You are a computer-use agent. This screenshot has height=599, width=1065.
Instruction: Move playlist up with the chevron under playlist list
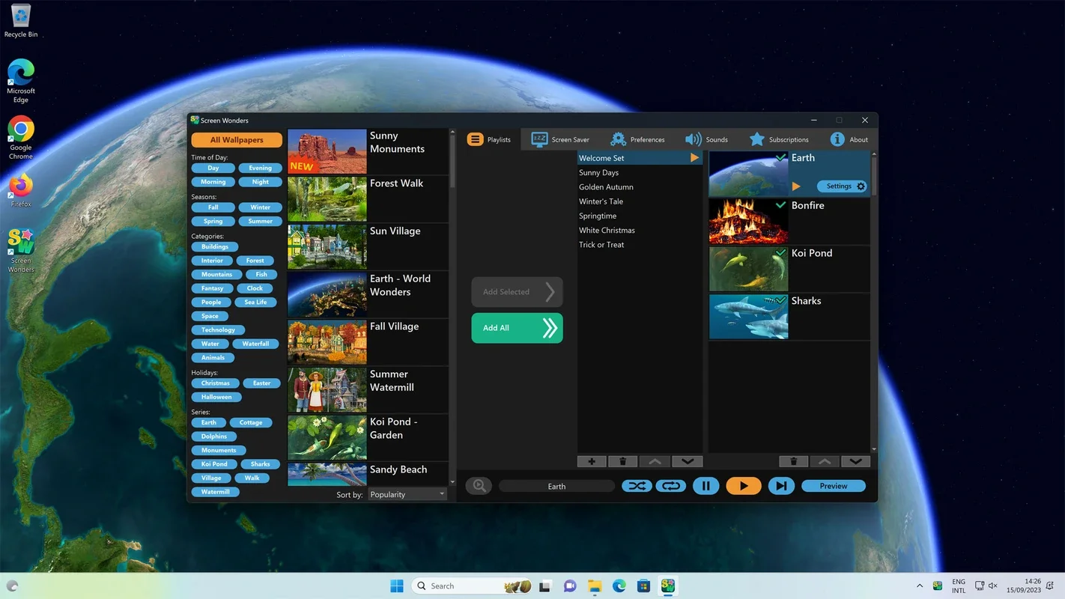pos(655,461)
